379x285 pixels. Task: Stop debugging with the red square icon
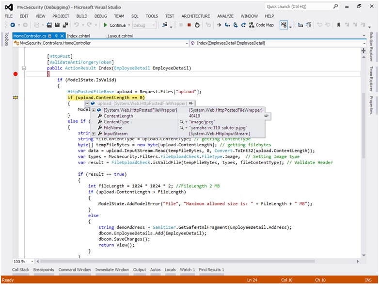point(189,25)
